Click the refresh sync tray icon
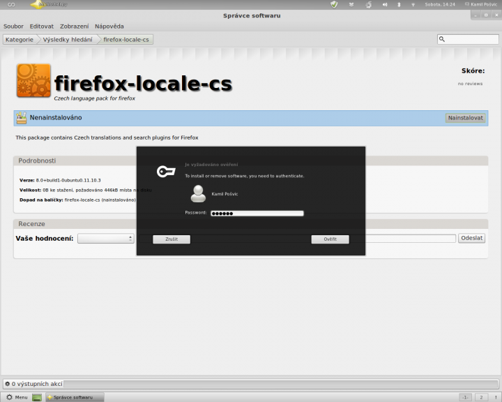The height and width of the screenshot is (402, 502). click(x=369, y=4)
